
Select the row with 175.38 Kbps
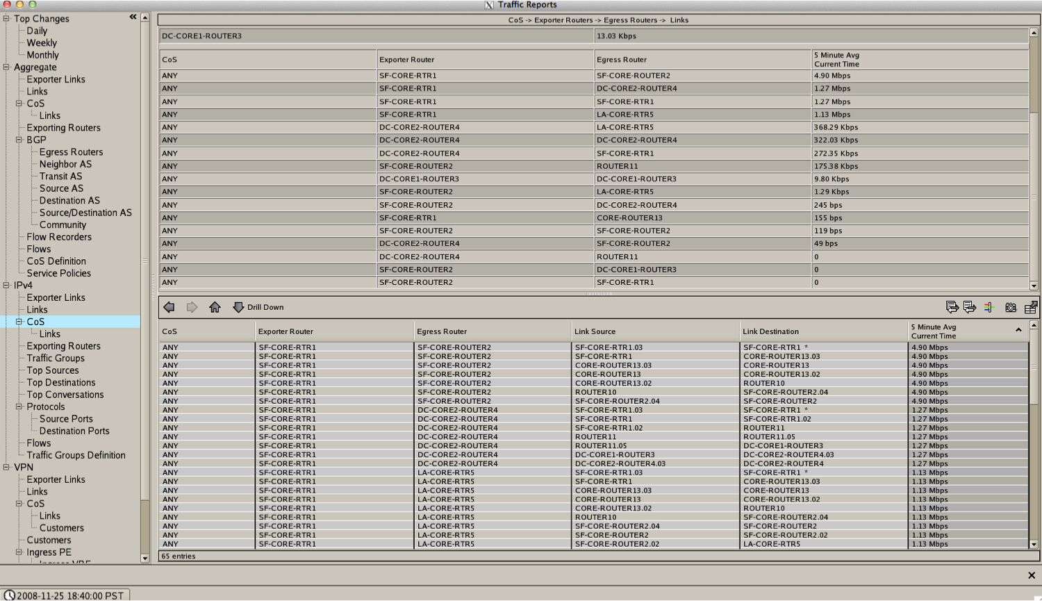coord(594,166)
